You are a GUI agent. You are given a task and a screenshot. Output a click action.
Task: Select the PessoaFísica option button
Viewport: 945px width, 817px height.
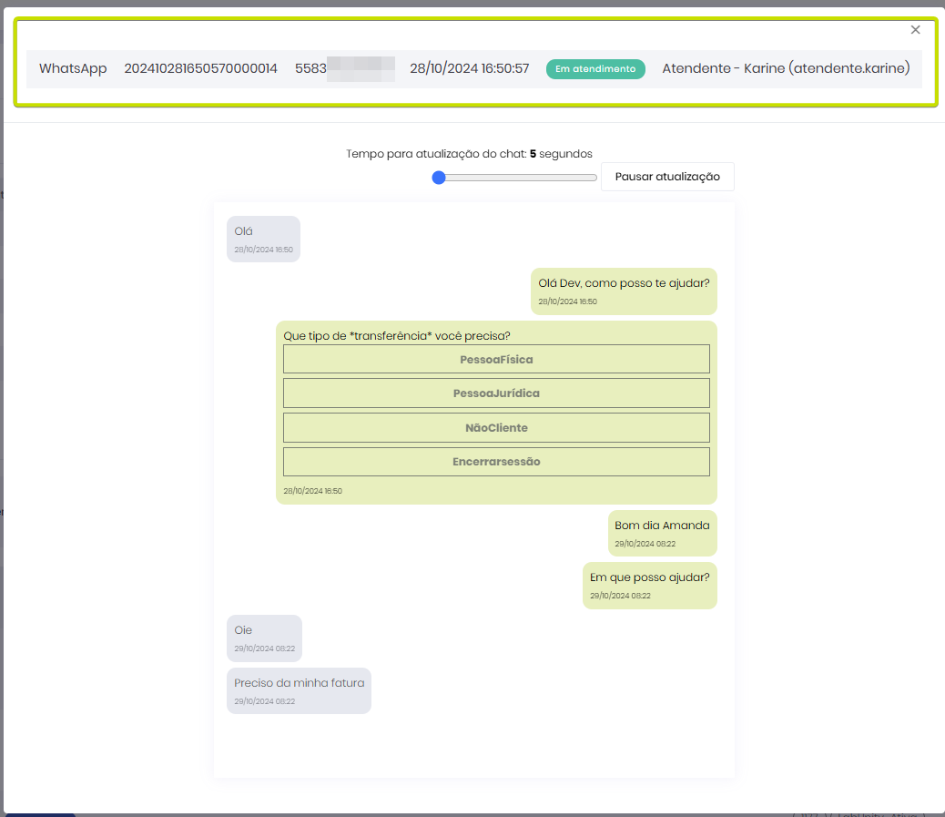(x=496, y=360)
